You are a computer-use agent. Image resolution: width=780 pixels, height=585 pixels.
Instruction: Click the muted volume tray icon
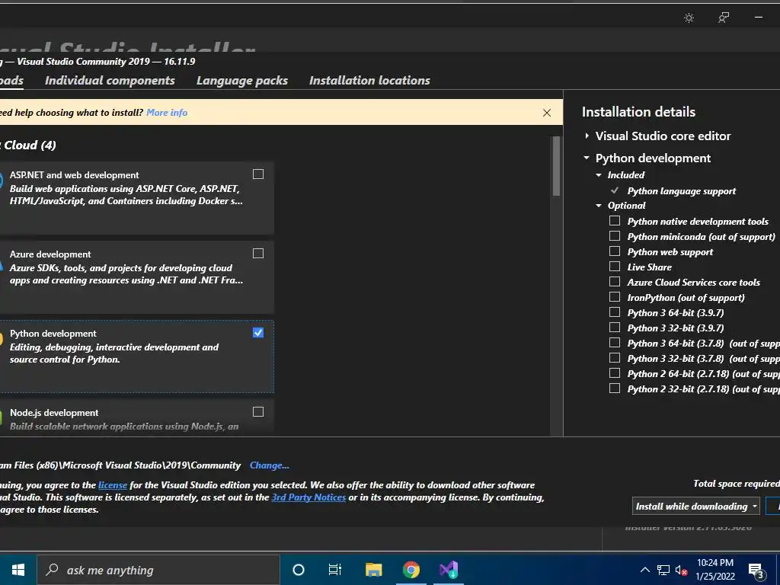click(x=681, y=570)
